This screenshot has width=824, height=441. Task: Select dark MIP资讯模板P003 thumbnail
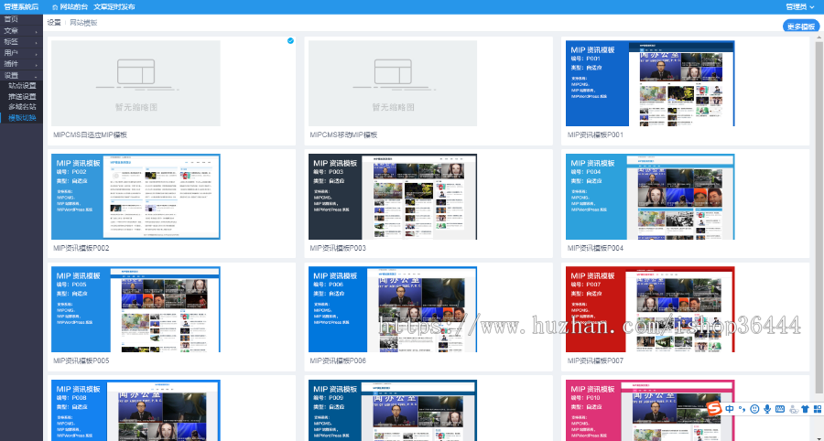[x=393, y=197]
